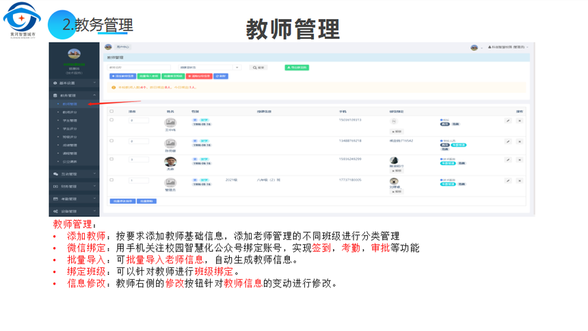The width and height of the screenshot is (588, 331).
Task: Click the search button with magnifier icon
Action: point(258,68)
